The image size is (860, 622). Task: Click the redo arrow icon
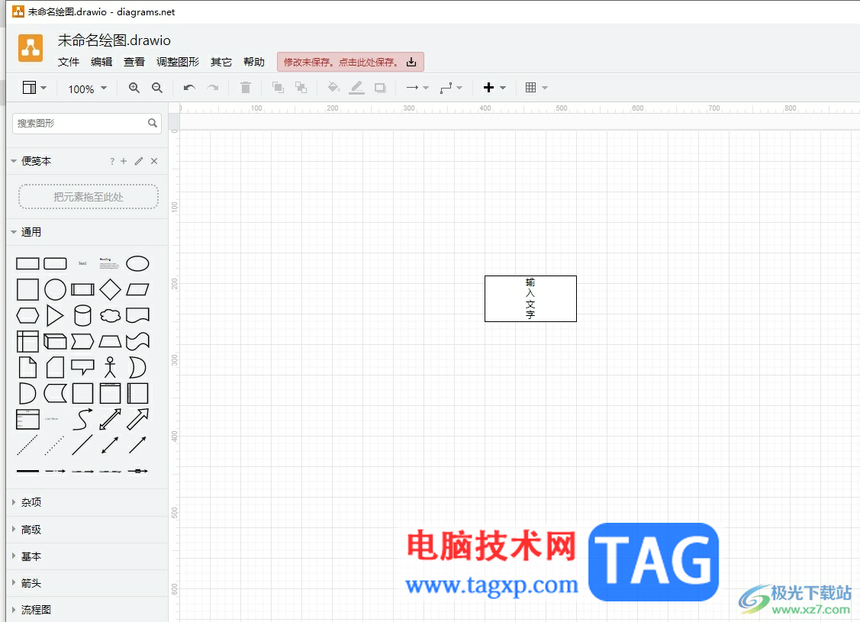coord(213,88)
